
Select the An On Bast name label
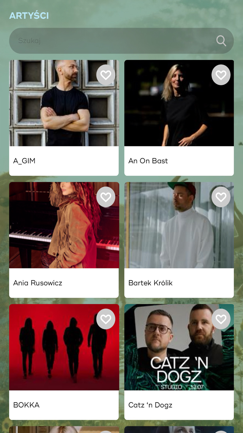point(148,161)
